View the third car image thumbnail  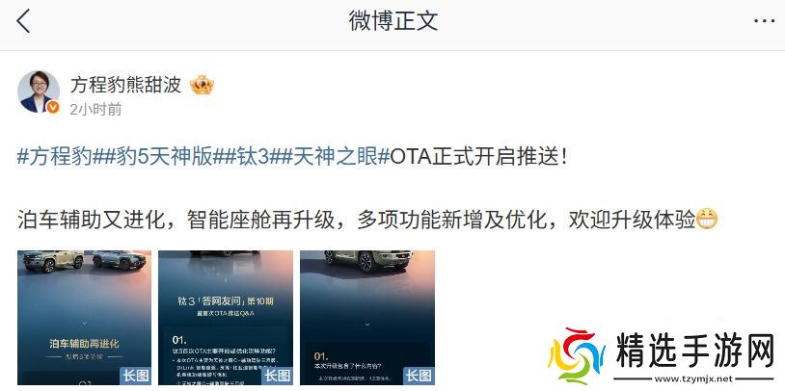click(367, 318)
